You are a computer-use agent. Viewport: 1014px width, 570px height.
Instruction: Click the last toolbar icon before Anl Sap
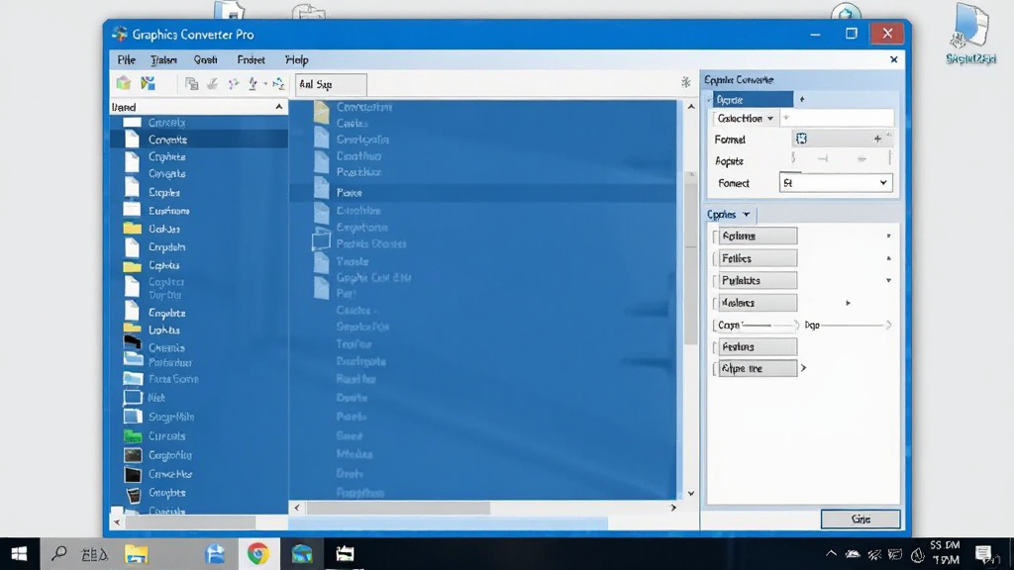click(x=278, y=84)
